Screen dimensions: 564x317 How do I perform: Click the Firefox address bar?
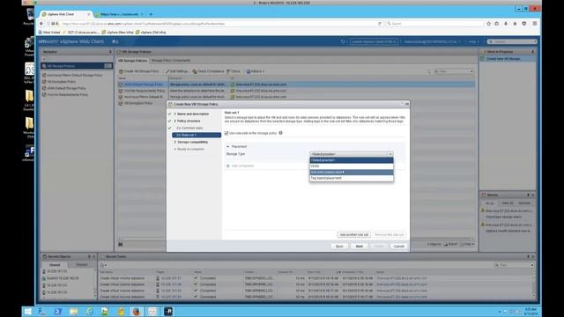218,24
